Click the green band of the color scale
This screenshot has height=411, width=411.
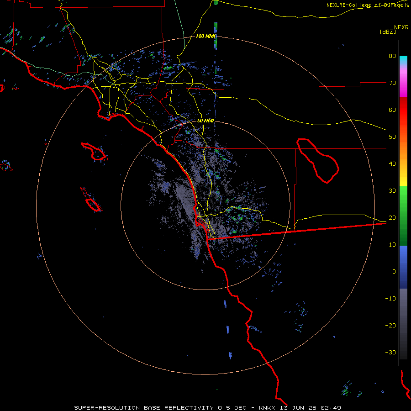pyautogui.click(x=403, y=216)
